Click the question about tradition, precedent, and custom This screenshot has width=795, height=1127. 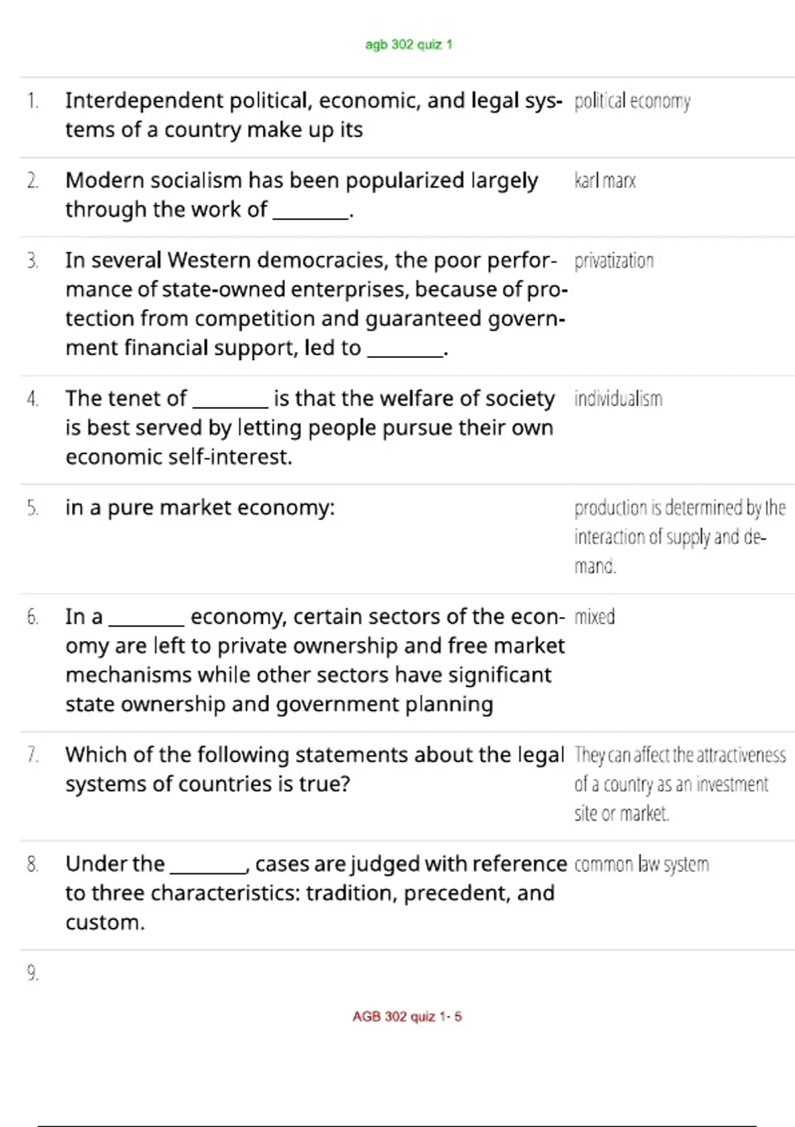pos(315,893)
